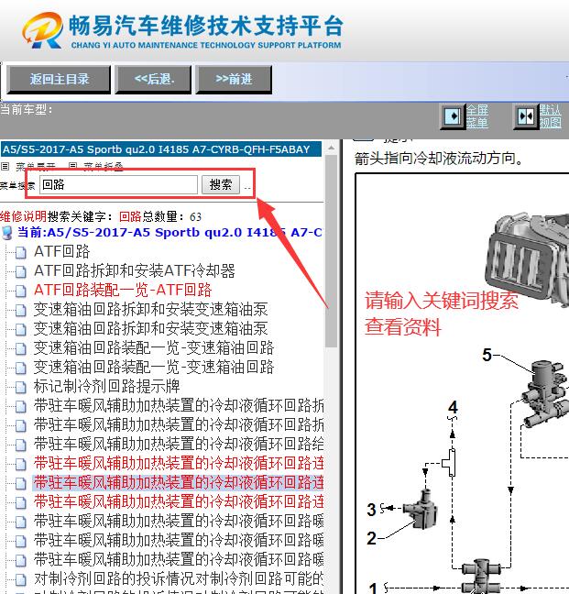The width and height of the screenshot is (569, 594).
Task: Click the list icon before 菜单展开
Action: click(x=5, y=166)
